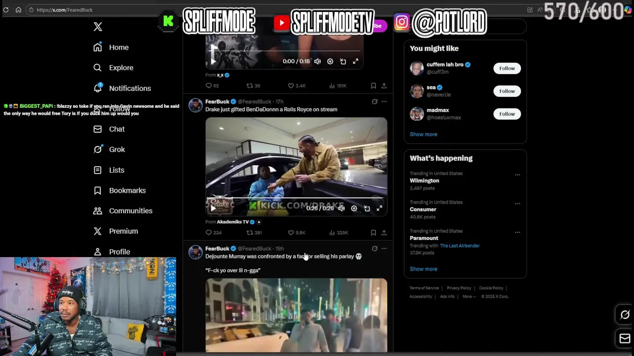Toggle picture-in-picture on Drake video
Viewport: 634px width, 356px height.
pos(367,208)
